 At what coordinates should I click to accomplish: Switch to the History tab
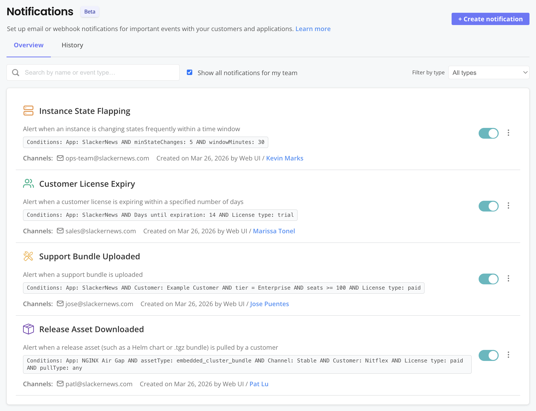[72, 45]
